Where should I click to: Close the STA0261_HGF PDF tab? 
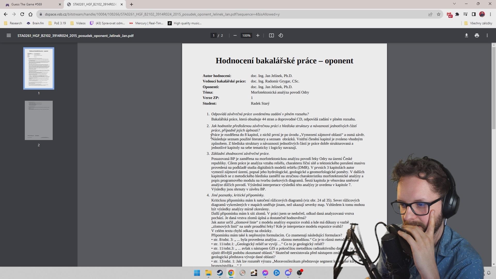[x=122, y=4]
